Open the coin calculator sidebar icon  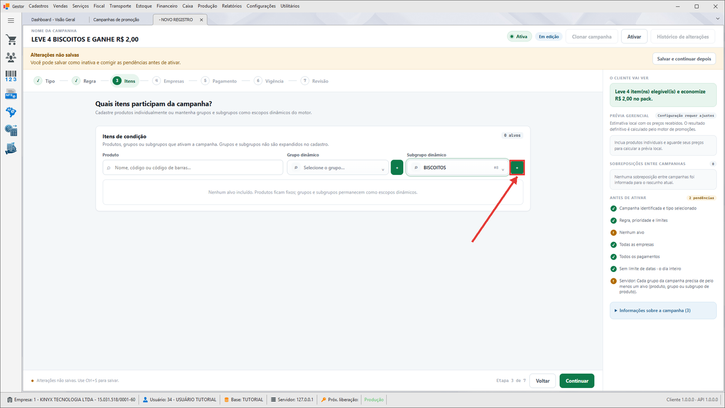(11, 131)
